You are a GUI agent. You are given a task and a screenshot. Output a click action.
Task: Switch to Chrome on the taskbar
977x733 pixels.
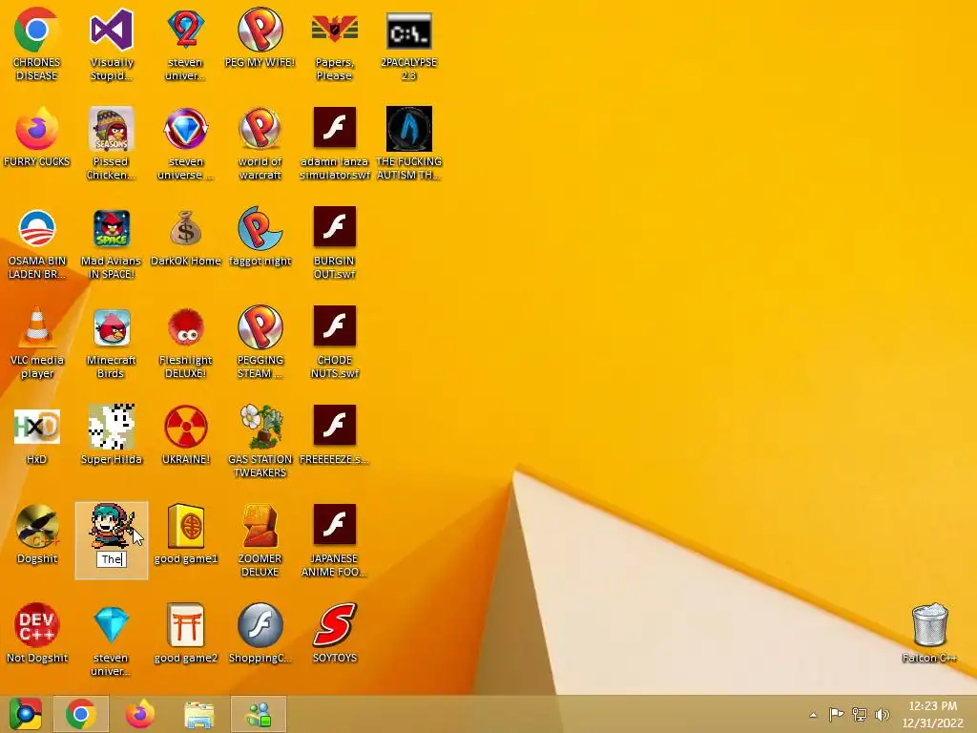click(81, 714)
